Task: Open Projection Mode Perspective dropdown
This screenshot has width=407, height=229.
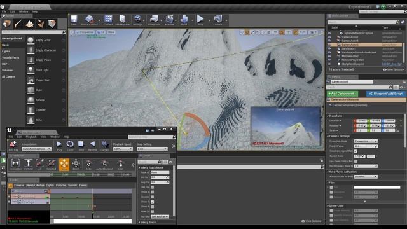Action: 366,141
